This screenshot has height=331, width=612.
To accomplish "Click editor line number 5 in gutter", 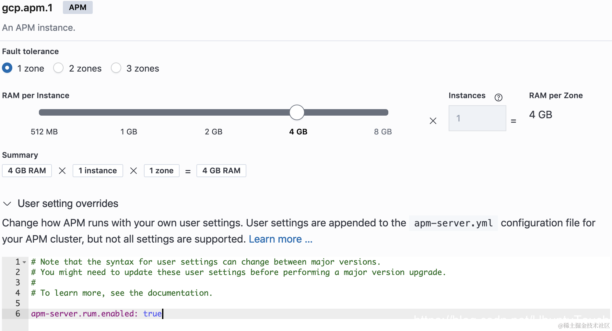I will (18, 303).
